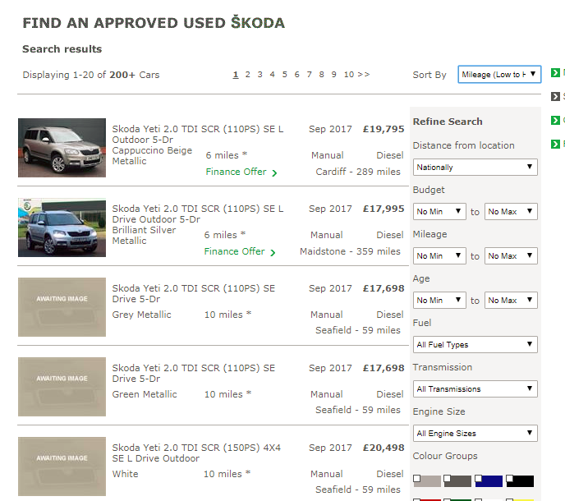Go to results page 5
The height and width of the screenshot is (501, 565).
point(285,74)
